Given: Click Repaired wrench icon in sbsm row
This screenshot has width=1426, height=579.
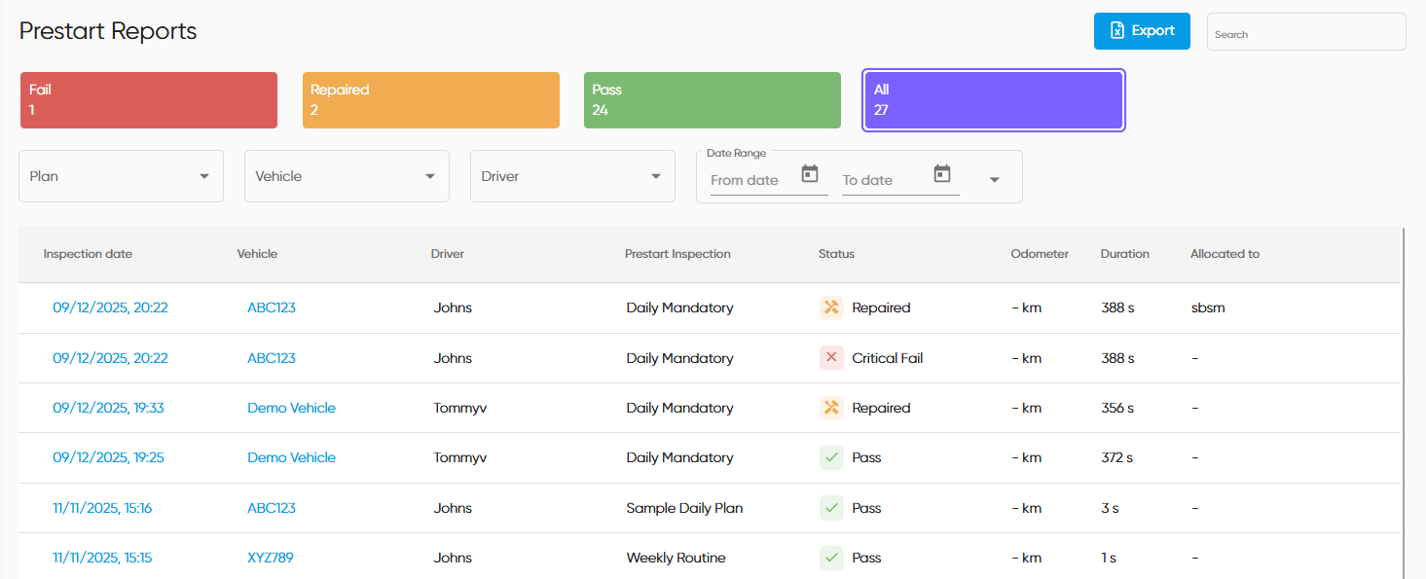Looking at the screenshot, I should click(831, 308).
